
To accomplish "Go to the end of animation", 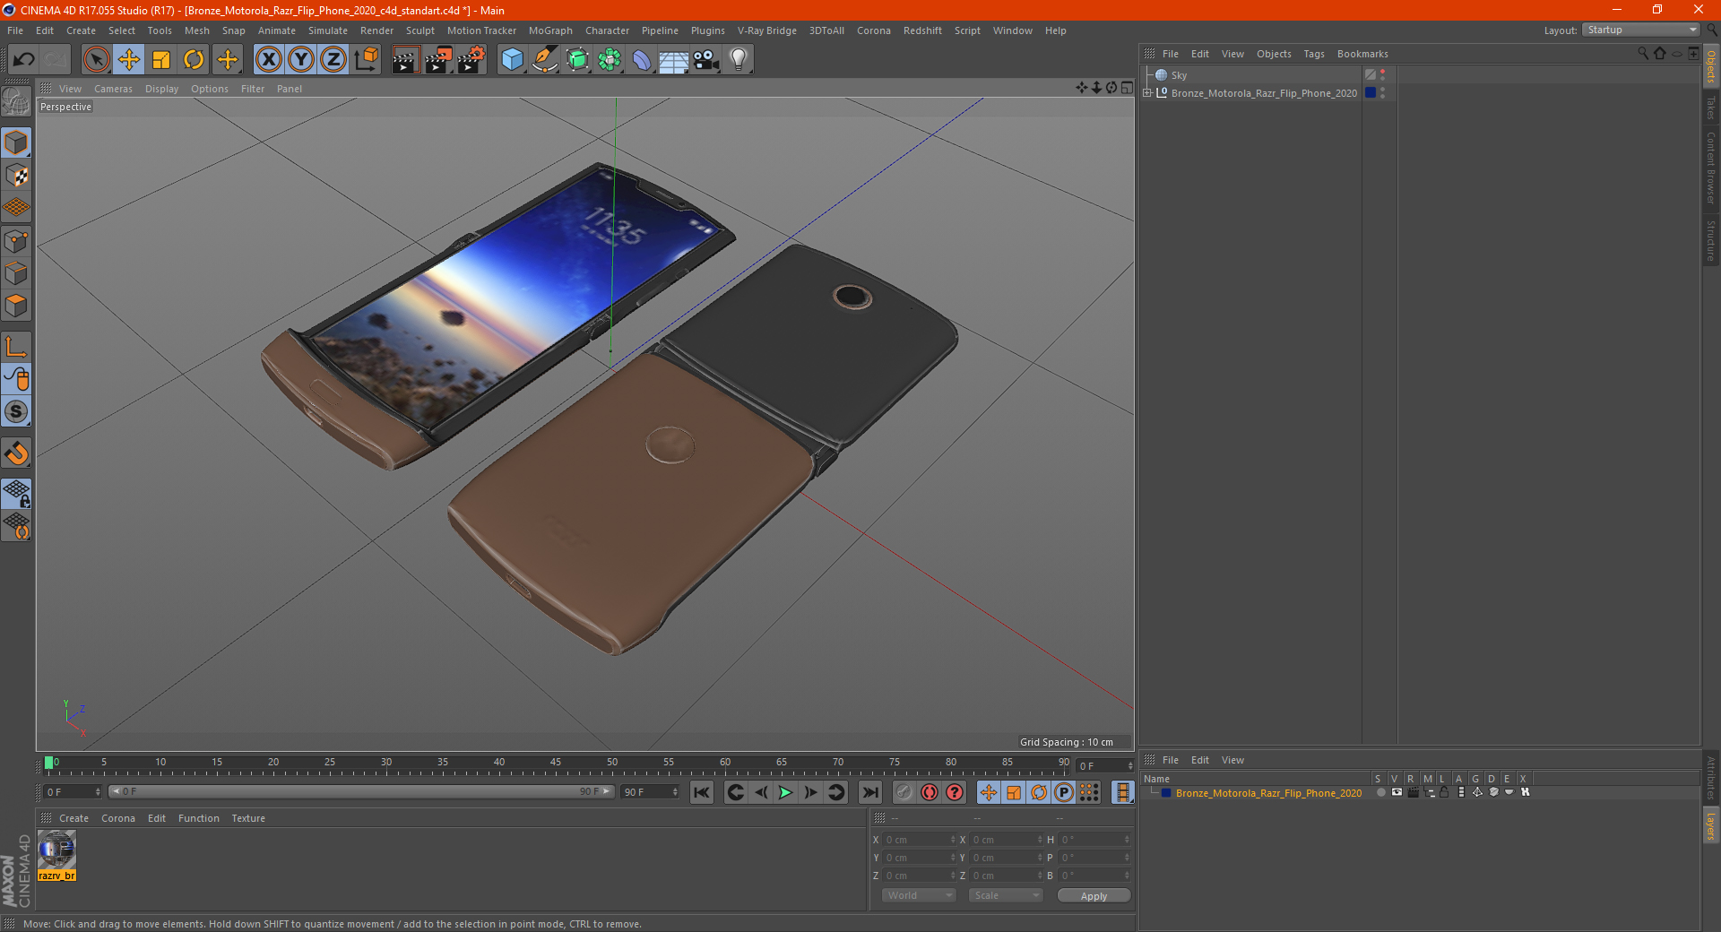I will pos(869,792).
